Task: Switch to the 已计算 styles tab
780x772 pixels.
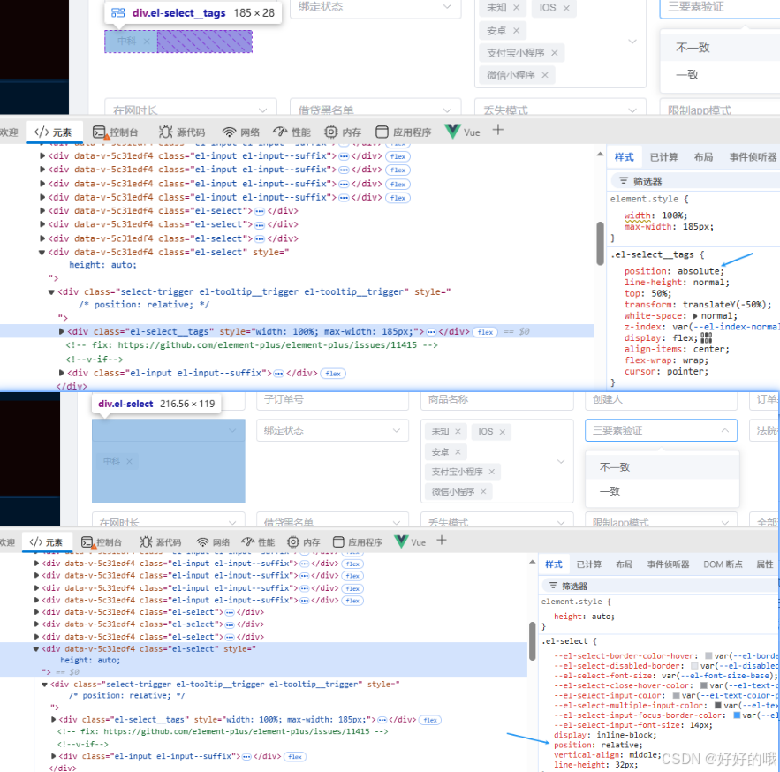Action: (x=663, y=156)
